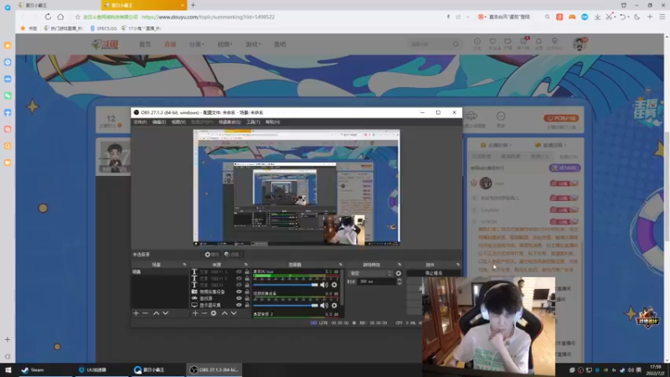Open the Douyu 鱼吧 link
670x377 pixels.
pyautogui.click(x=280, y=44)
